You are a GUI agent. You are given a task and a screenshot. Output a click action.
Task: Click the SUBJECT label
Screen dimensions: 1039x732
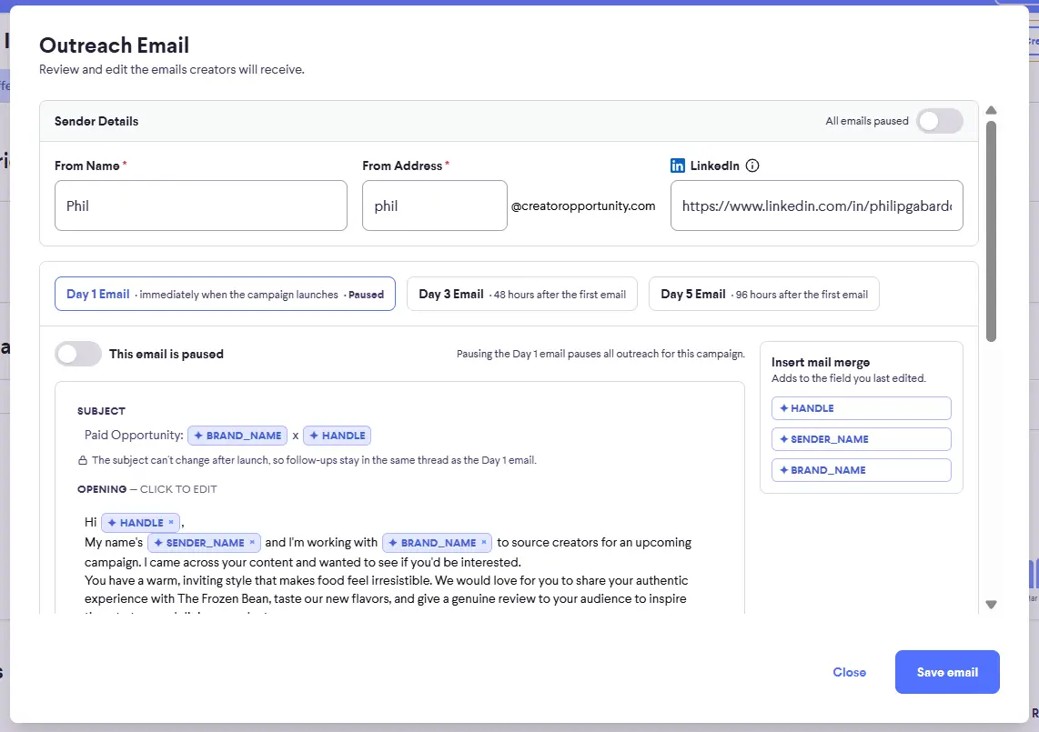coord(101,411)
